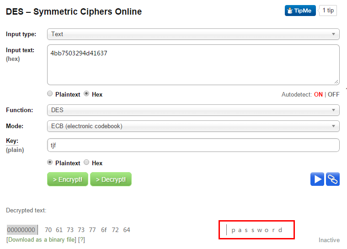Expand the Function DES dropdown
Viewport: 347px width, 249px height.
(193, 110)
